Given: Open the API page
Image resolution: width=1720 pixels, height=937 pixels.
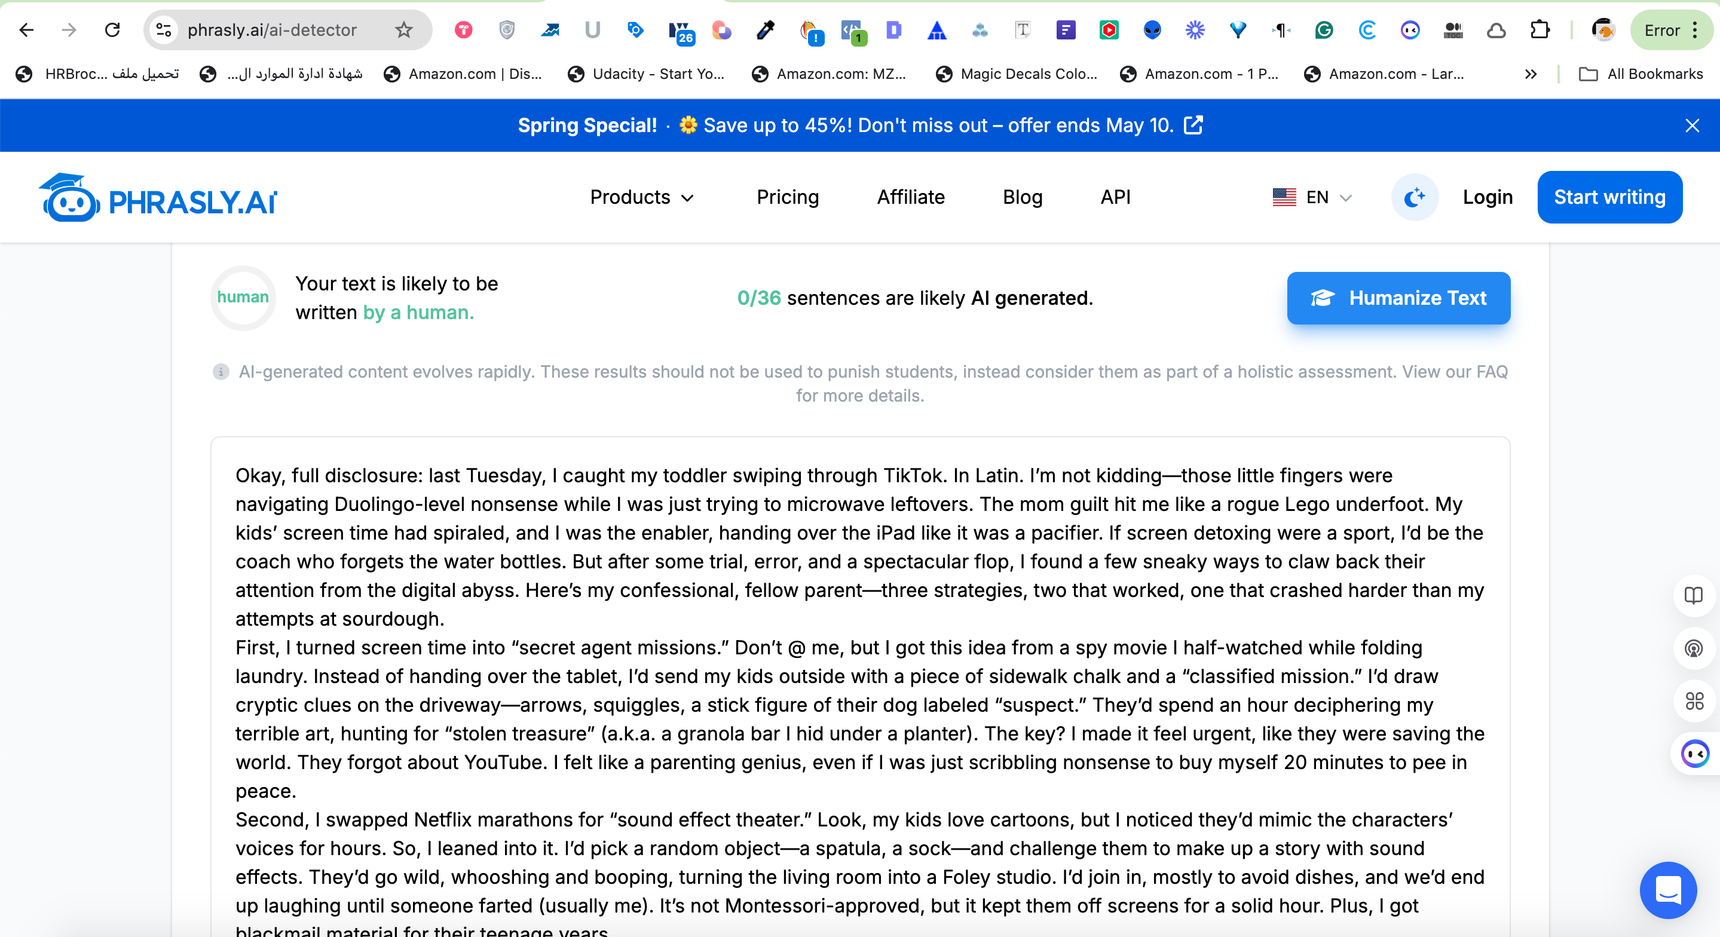Looking at the screenshot, I should pyautogui.click(x=1115, y=198).
